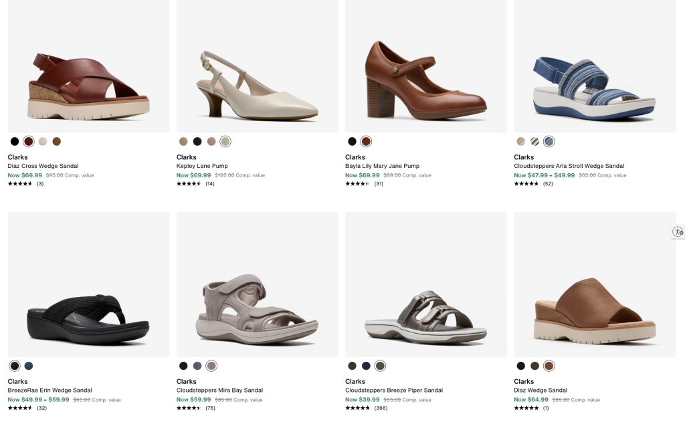Viewport: 685px width, 426px height.
Task: View the tan Diaz Wedge Sandal image
Action: click(x=595, y=284)
